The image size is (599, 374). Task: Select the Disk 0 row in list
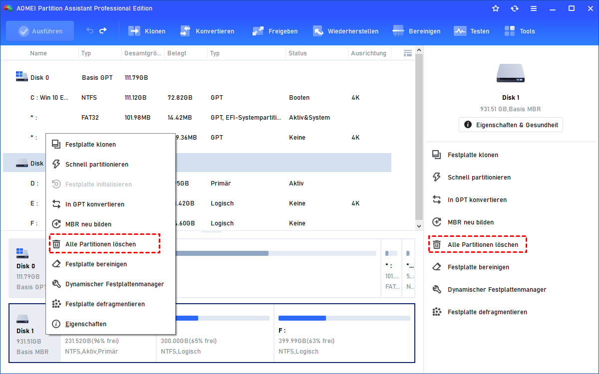pyautogui.click(x=197, y=78)
